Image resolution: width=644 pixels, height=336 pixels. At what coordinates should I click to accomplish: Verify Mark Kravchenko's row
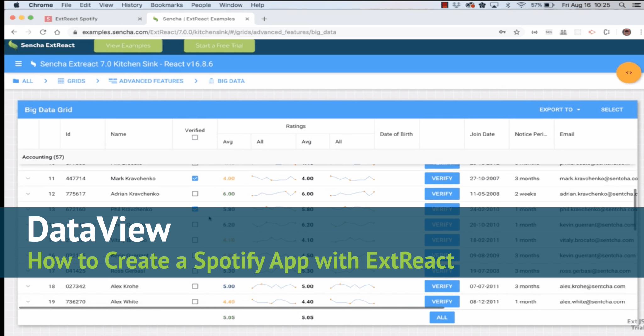click(442, 178)
